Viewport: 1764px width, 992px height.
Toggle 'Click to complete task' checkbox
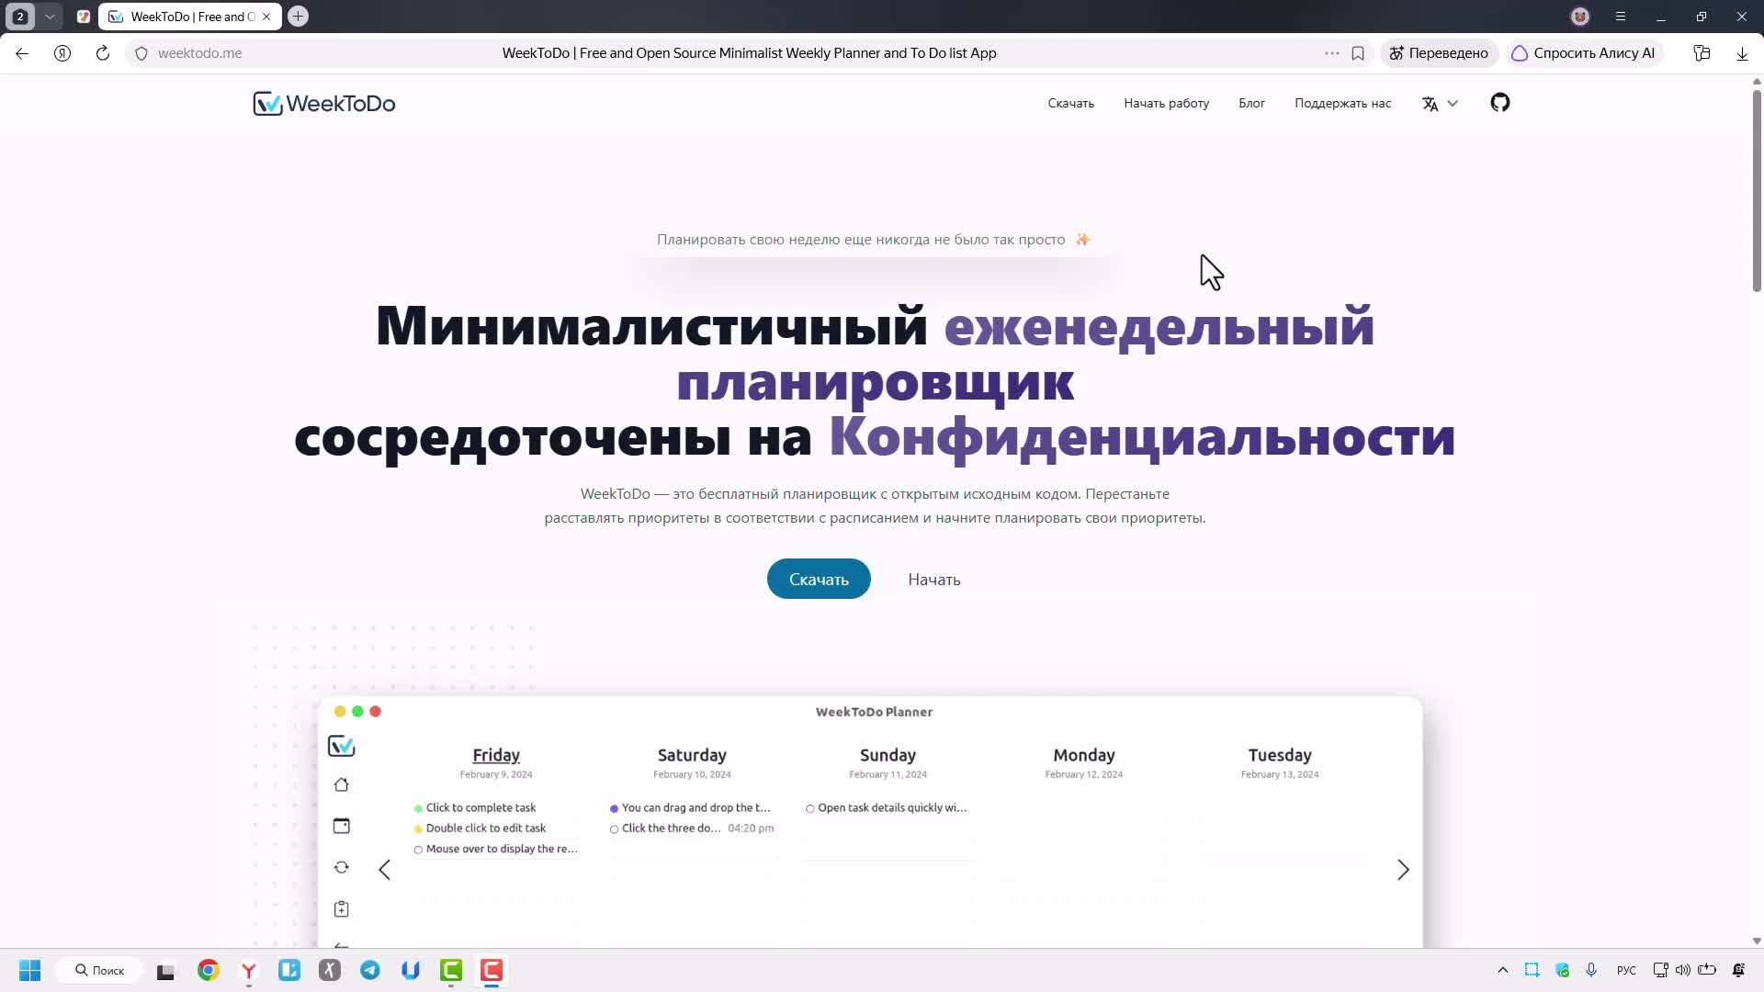tap(418, 808)
